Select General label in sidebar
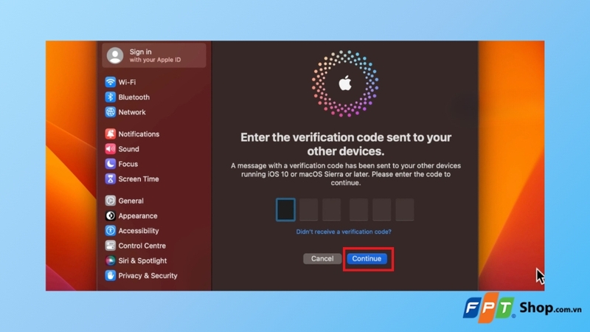 tap(131, 201)
